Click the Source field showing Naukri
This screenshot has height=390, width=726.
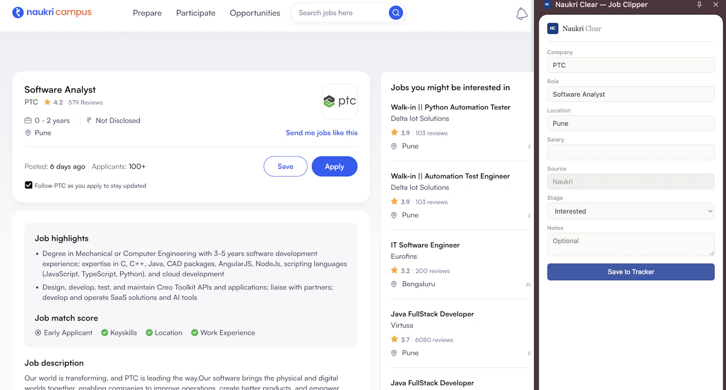[631, 181]
